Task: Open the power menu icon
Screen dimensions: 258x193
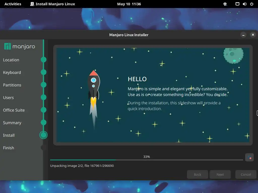Action: point(252,4)
